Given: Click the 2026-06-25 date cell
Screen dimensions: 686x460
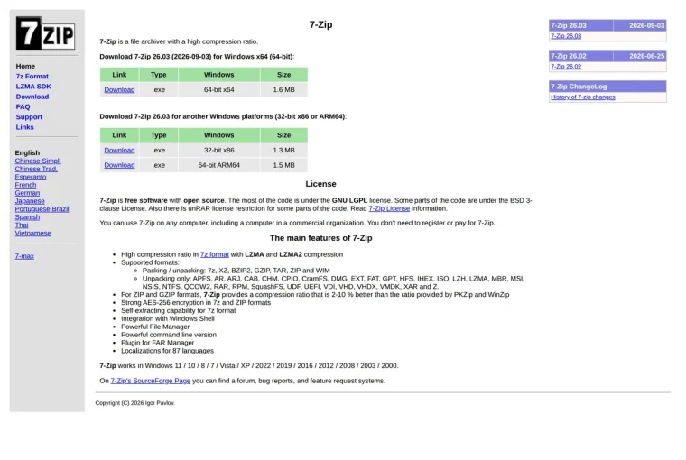Looking at the screenshot, I should tap(640, 56).
